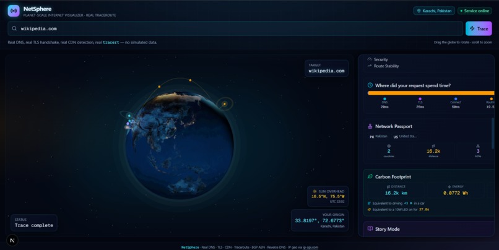The width and height of the screenshot is (499, 250).
Task: Click the Your Origin coordinates 33.8197°, 72.6773°
Action: (319, 220)
